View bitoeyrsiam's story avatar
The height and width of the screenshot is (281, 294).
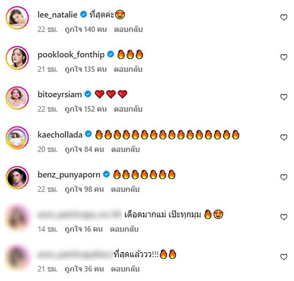pos(17,98)
